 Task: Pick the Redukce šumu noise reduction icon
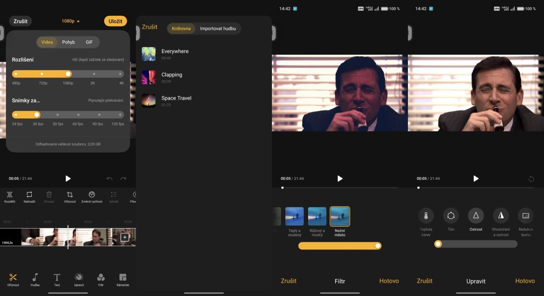pos(525,215)
